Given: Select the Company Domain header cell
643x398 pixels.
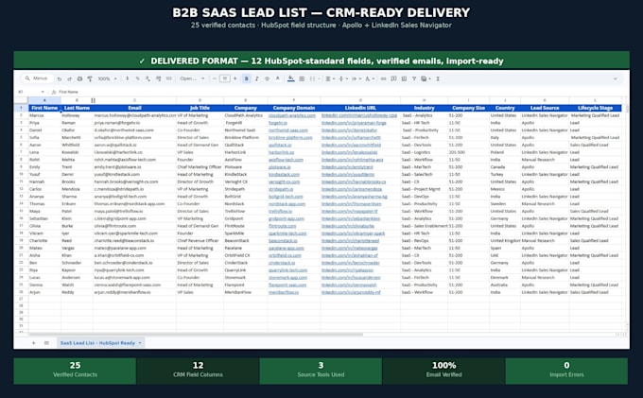Looking at the screenshot, I should [x=294, y=108].
